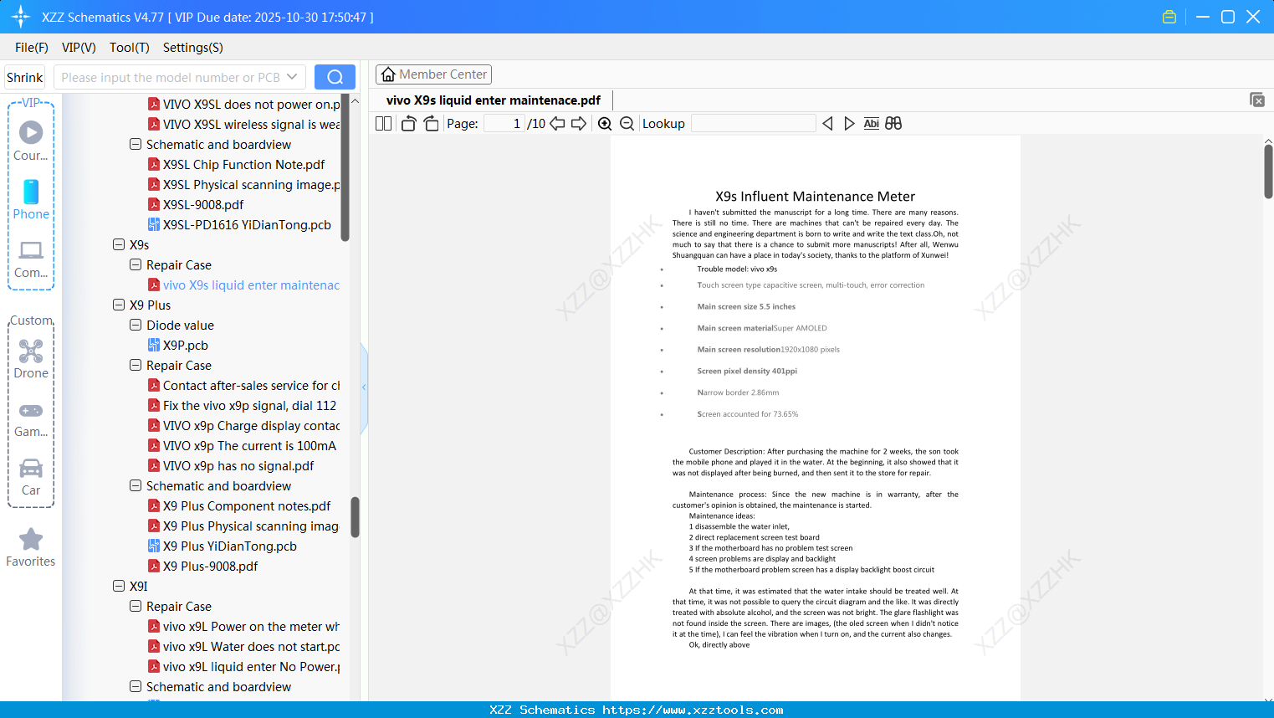Open vivo X9s liquid enter maintenance file

(243, 285)
